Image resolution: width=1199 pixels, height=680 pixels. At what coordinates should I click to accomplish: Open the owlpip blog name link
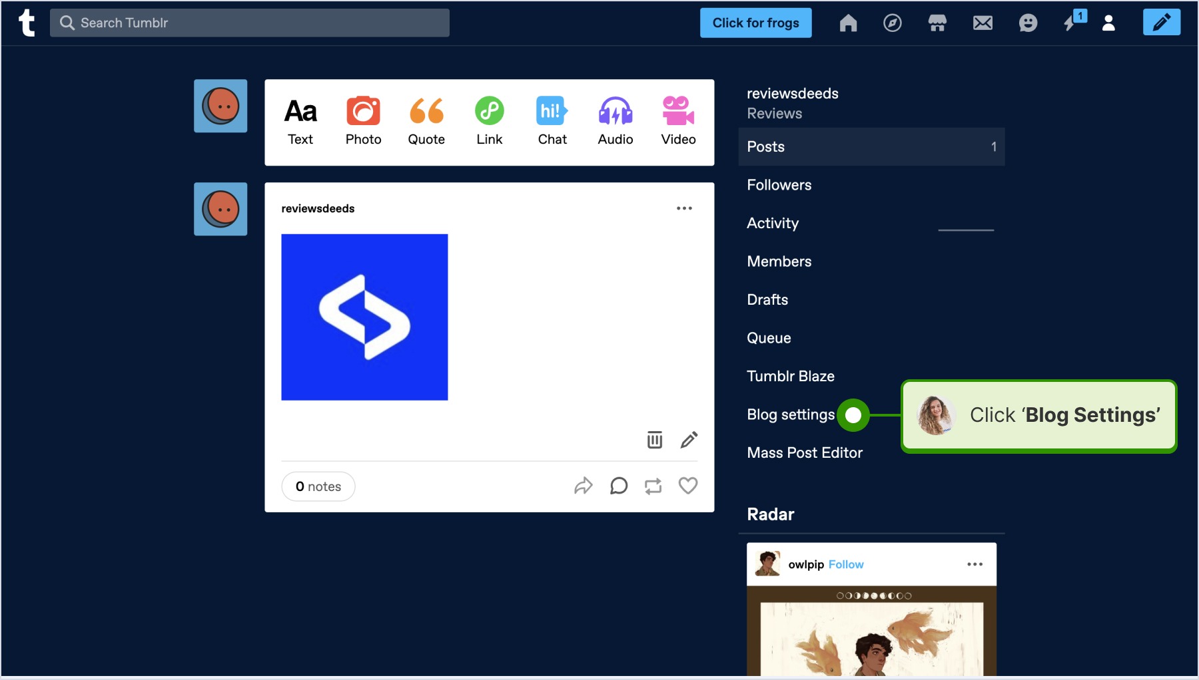pos(806,564)
